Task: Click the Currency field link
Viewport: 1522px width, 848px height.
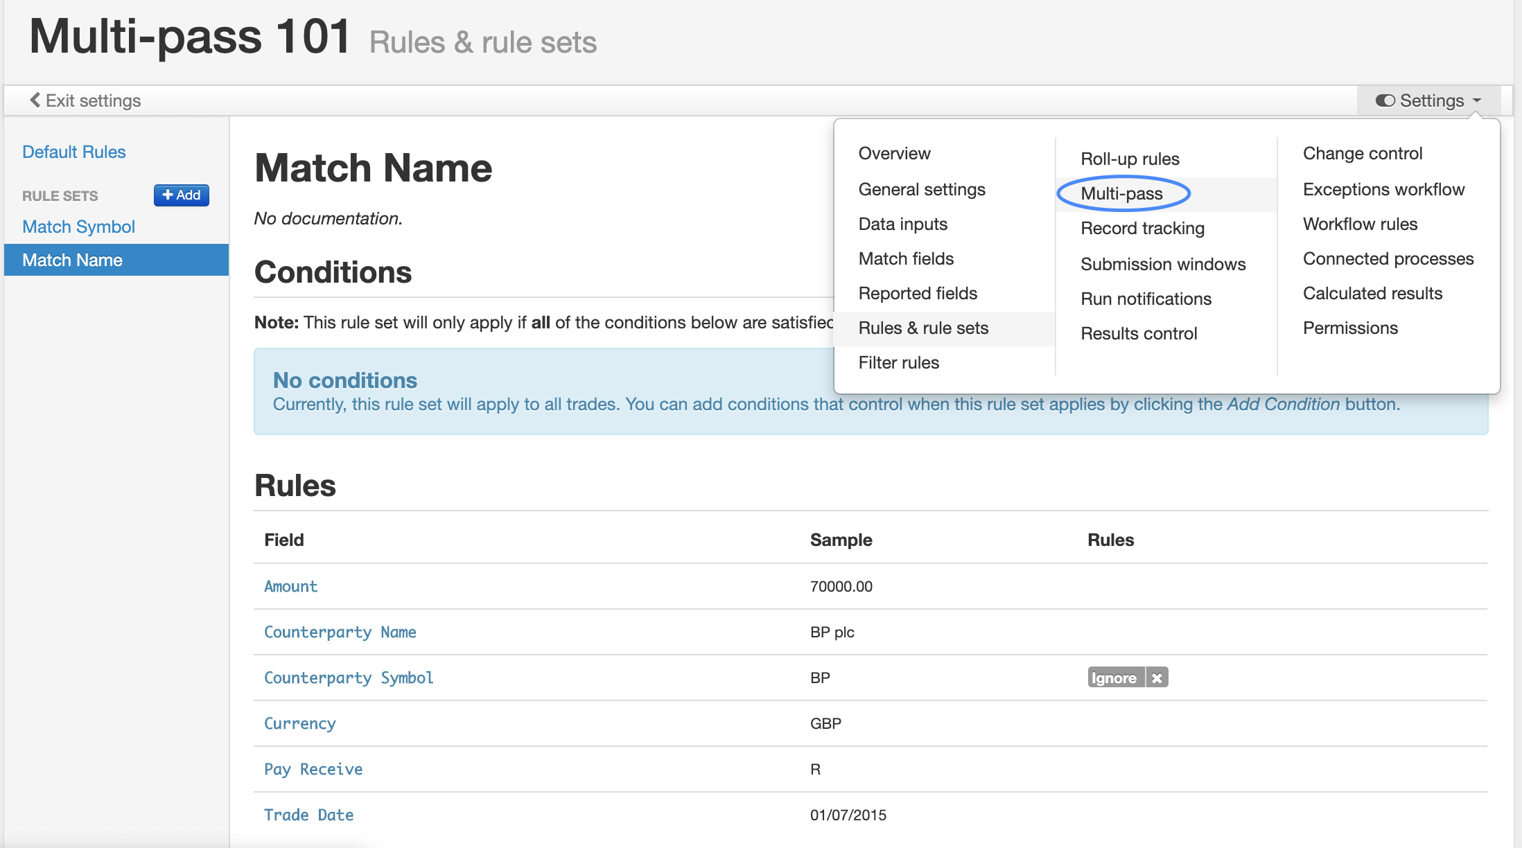Action: 299,723
